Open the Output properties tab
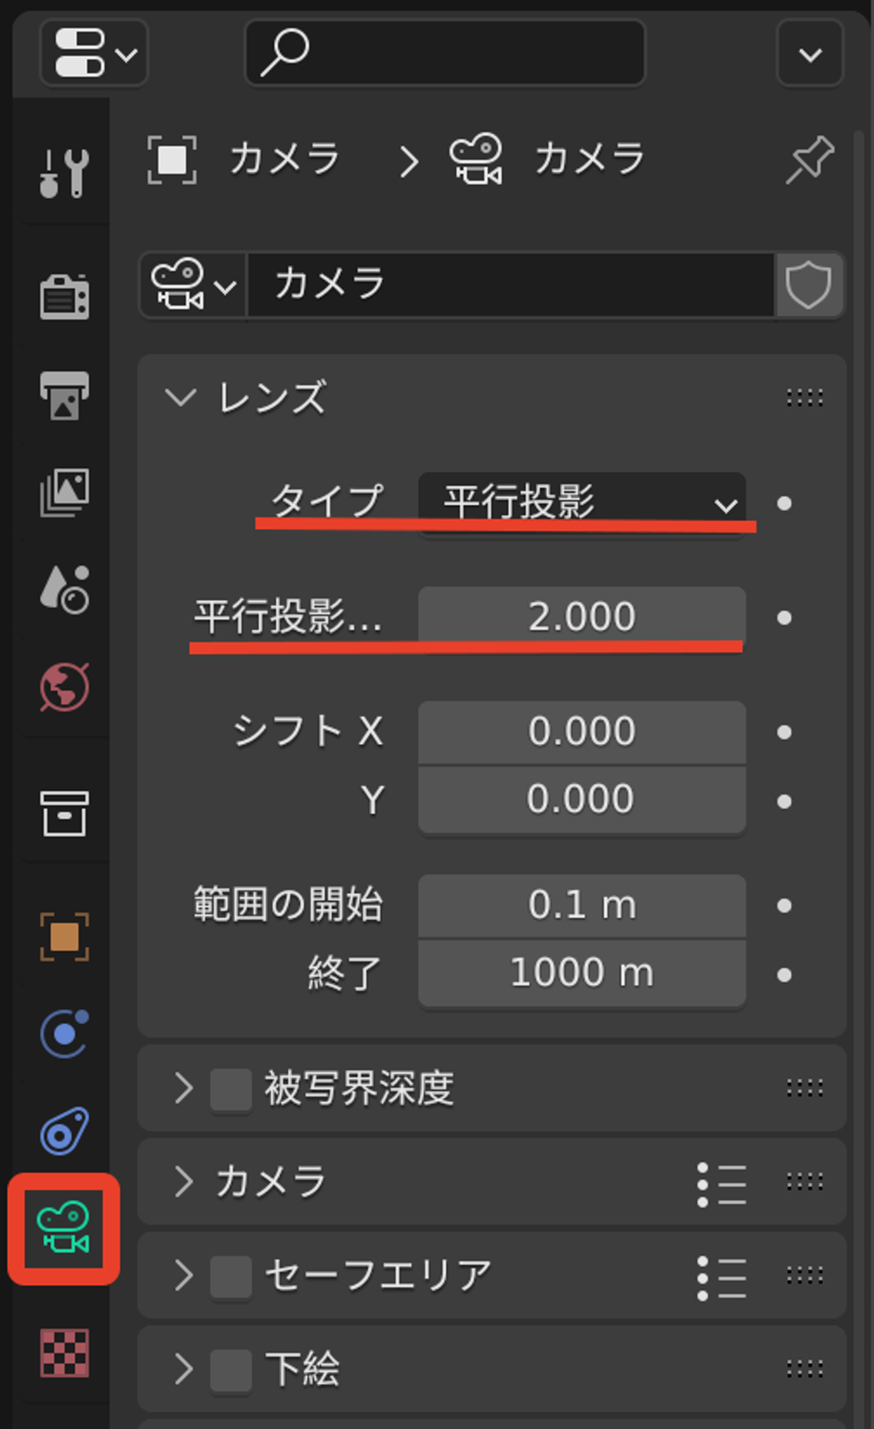The width and height of the screenshot is (874, 1429). [x=64, y=395]
